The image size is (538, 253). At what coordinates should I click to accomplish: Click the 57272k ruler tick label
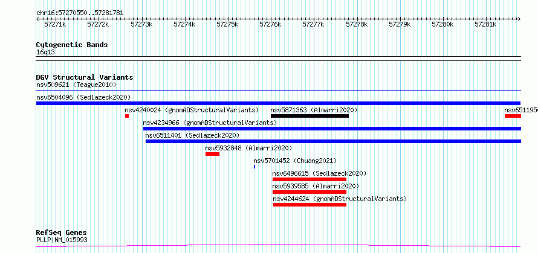[98, 24]
